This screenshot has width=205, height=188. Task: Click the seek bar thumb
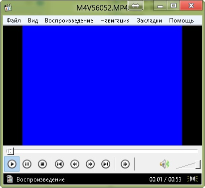[10, 151]
